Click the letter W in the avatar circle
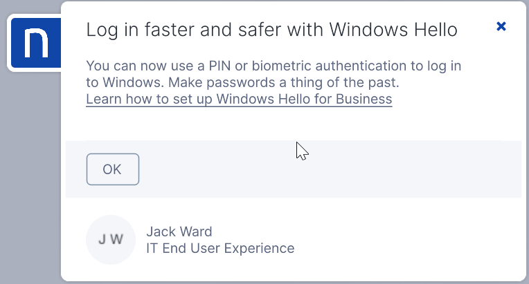The image size is (529, 284). coord(117,240)
